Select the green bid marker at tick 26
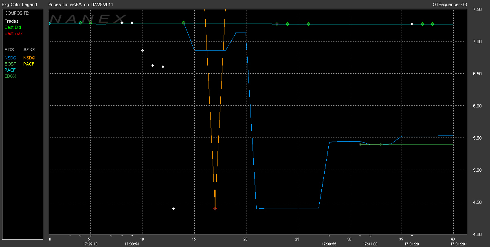Image resolution: width=490 pixels, height=247 pixels. point(308,24)
